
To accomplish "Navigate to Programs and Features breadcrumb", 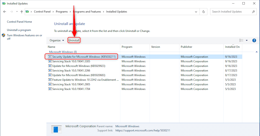I will [87, 12].
